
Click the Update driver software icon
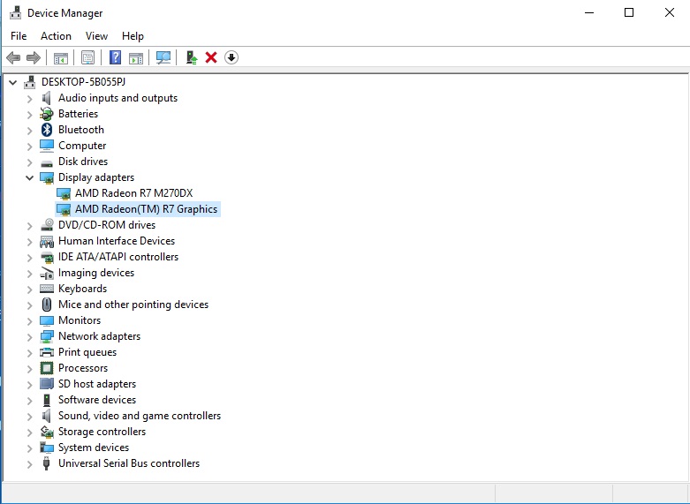point(192,57)
